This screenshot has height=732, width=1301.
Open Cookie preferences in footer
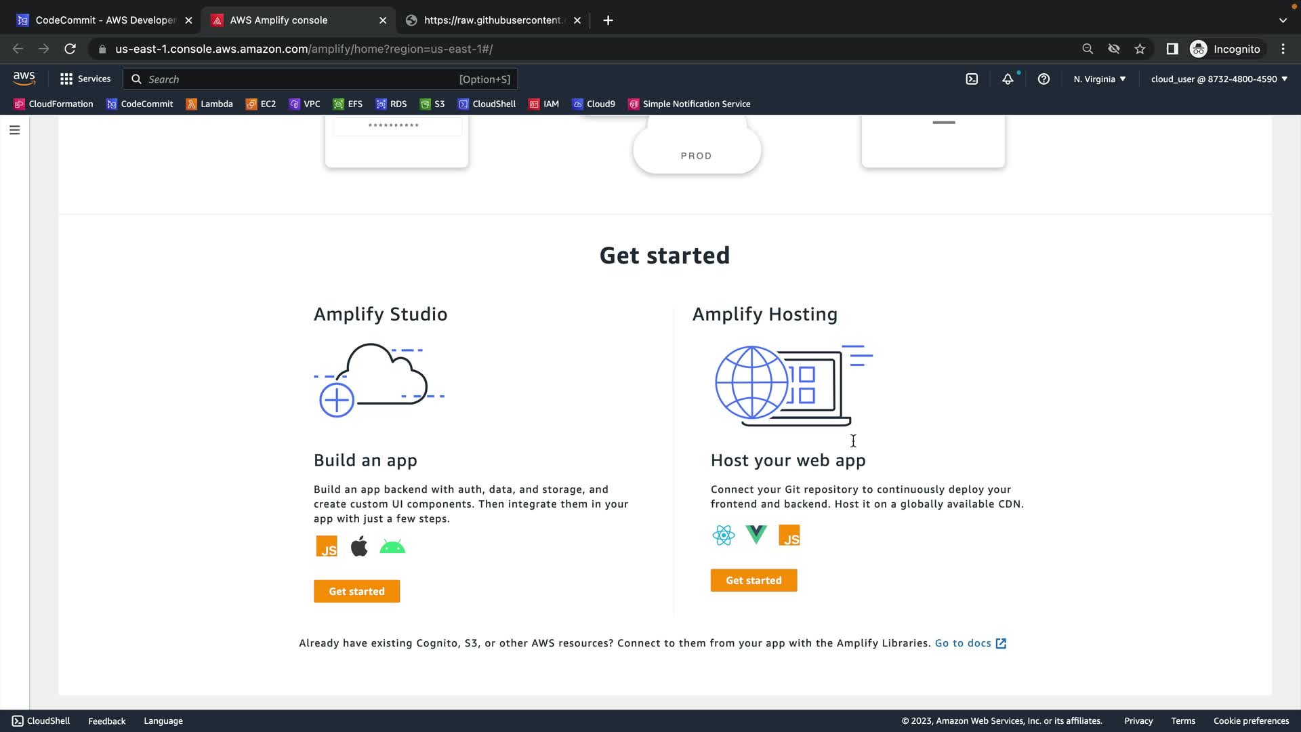click(1251, 720)
